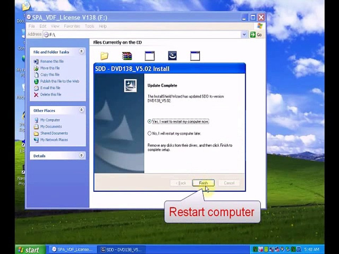Click the InstallShield setup icon in file list
339x254 pixels.
point(172,56)
